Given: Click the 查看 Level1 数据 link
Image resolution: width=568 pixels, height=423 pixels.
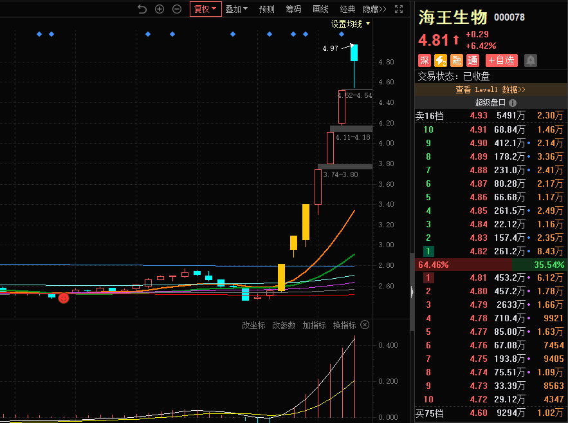Looking at the screenshot, I should click(491, 89).
